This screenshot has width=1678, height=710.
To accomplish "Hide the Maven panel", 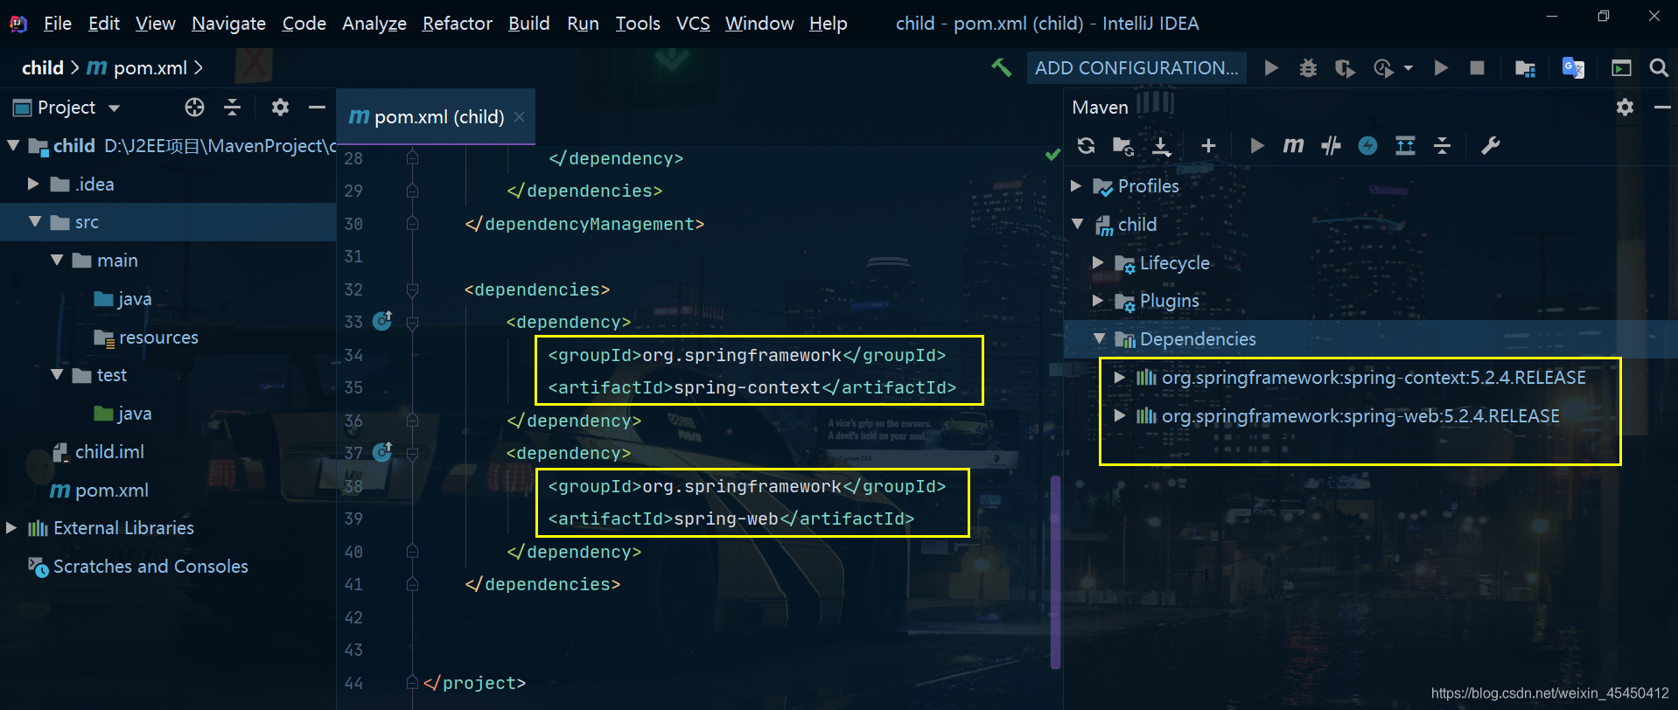I will 1662,107.
